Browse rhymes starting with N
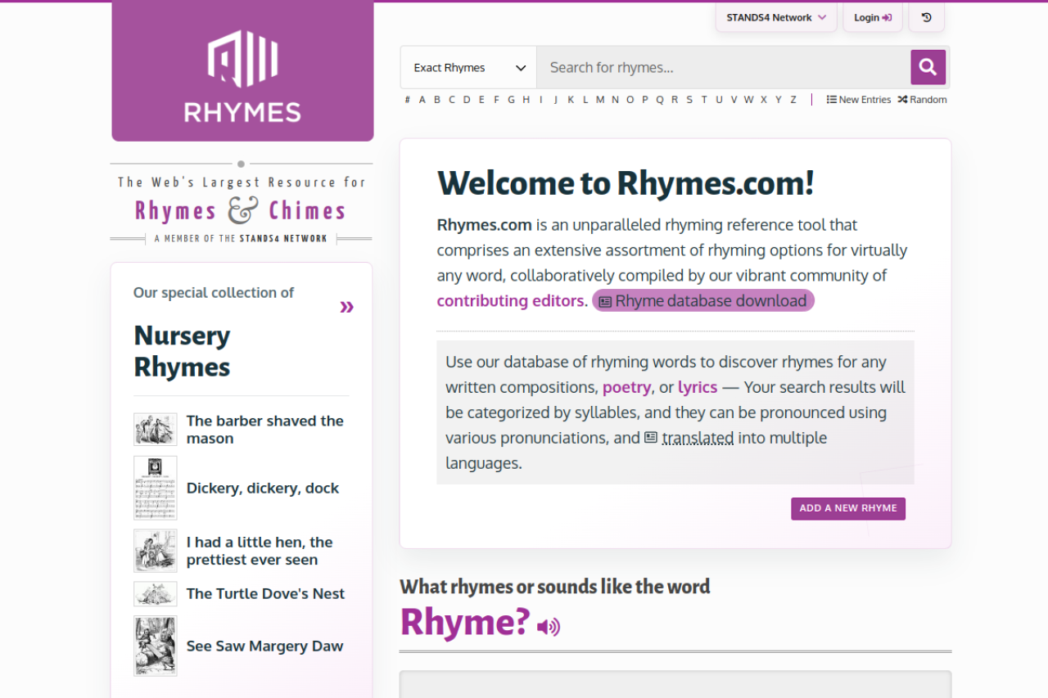This screenshot has width=1048, height=698. [x=615, y=100]
